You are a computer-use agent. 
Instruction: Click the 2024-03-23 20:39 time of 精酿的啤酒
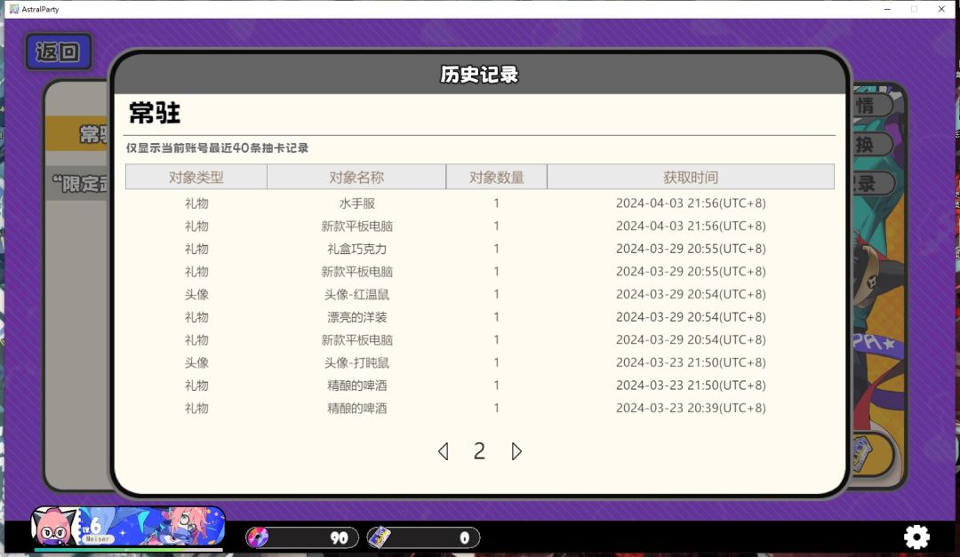pyautogui.click(x=691, y=408)
